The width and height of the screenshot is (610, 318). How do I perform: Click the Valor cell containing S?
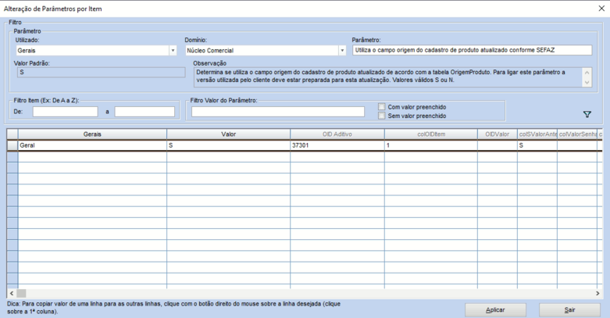point(228,145)
